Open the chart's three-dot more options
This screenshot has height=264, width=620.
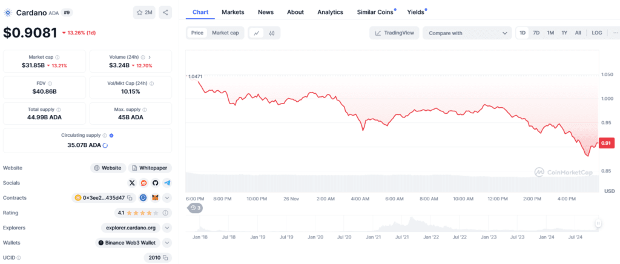click(x=615, y=33)
